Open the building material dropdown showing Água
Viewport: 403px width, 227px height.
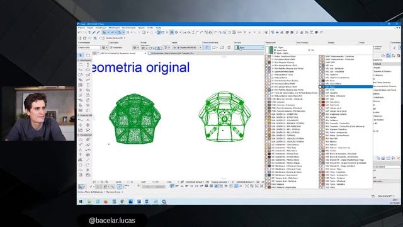pyautogui.click(x=249, y=48)
